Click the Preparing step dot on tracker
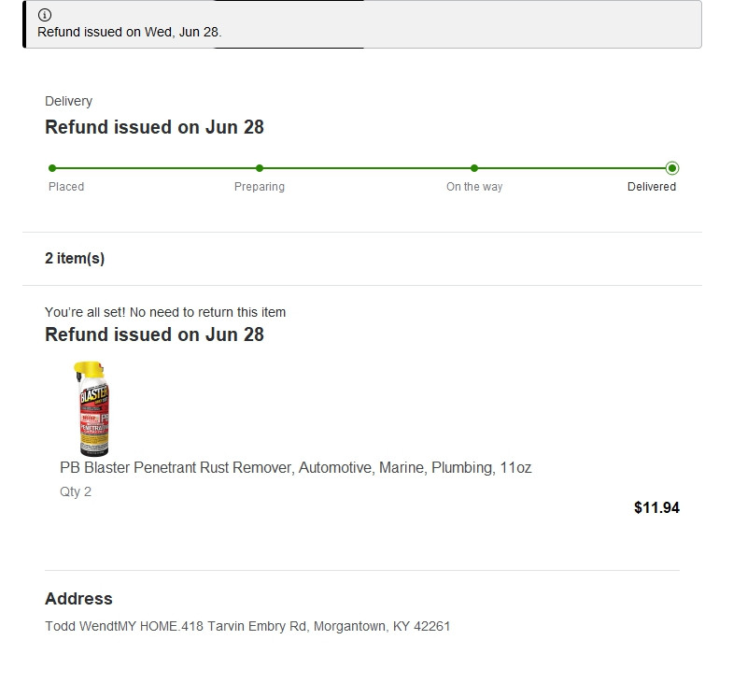 pos(260,168)
